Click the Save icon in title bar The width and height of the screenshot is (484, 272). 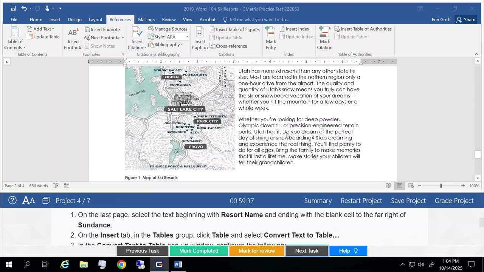coord(13,8)
